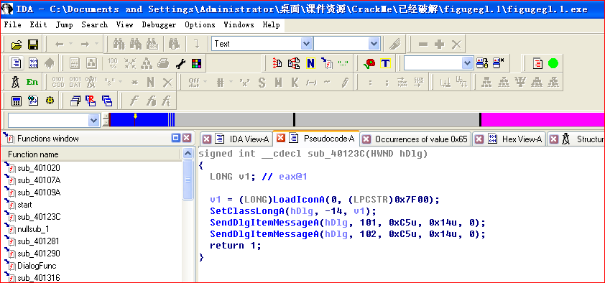Click the magenta segment of navigation band

tap(543, 119)
